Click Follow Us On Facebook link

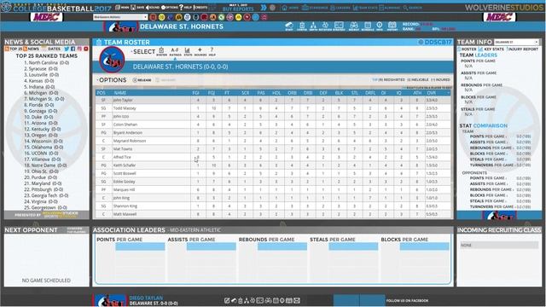point(407,300)
